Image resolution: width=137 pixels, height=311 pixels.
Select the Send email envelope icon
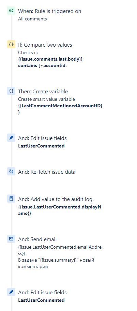[x=11, y=239]
